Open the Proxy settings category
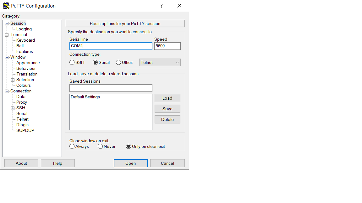 22,102
